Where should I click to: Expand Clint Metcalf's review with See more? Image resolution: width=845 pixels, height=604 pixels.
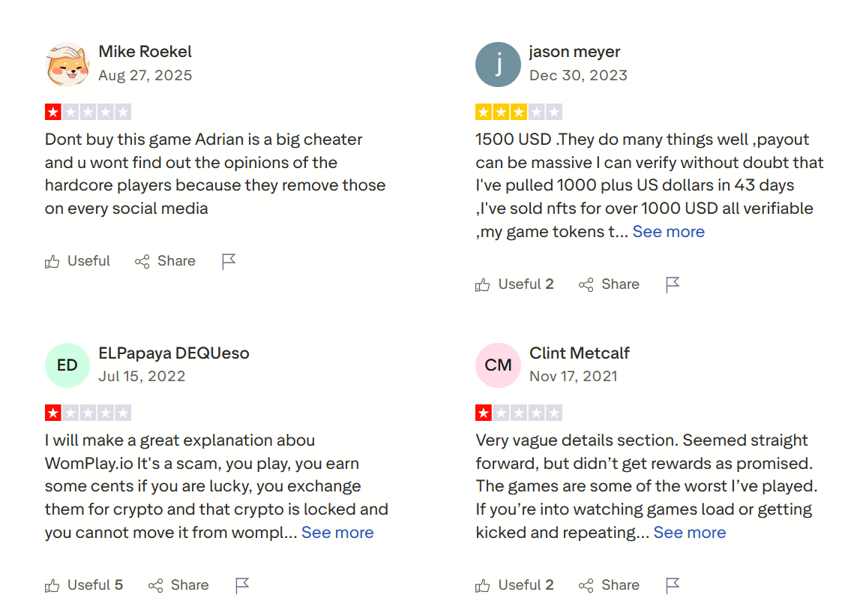click(x=689, y=533)
